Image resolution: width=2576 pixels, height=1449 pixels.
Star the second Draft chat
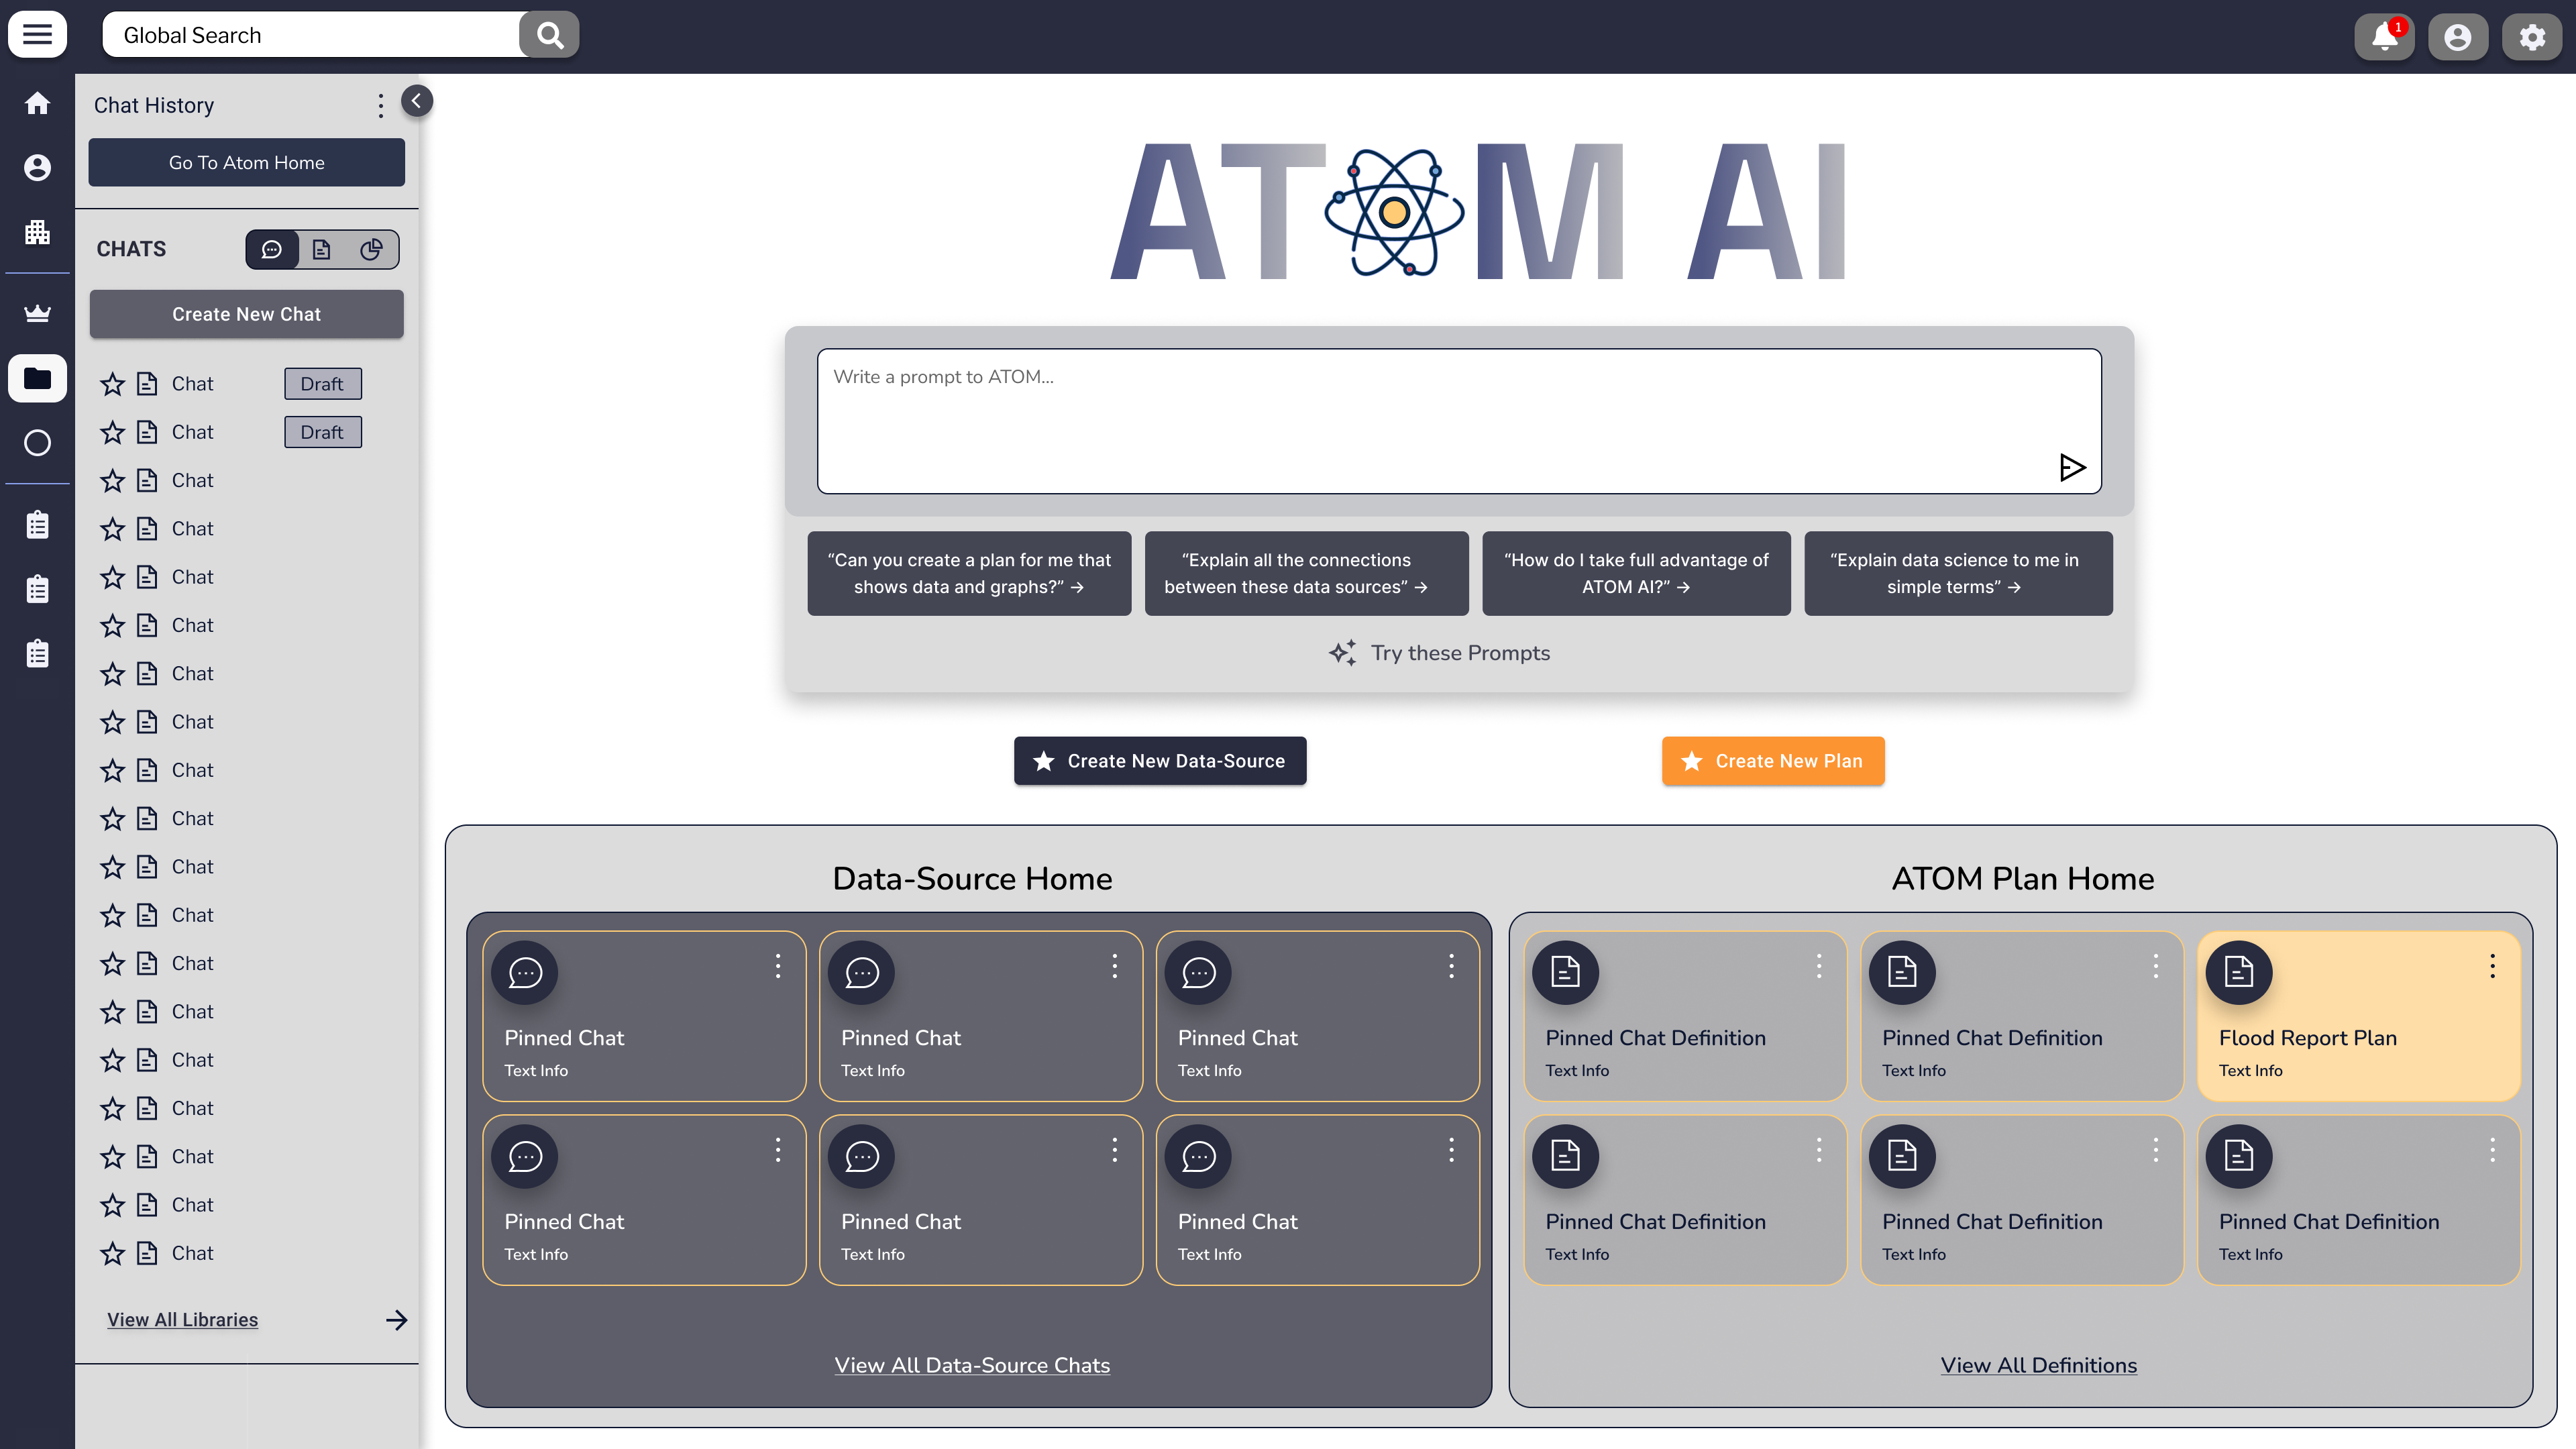point(112,432)
